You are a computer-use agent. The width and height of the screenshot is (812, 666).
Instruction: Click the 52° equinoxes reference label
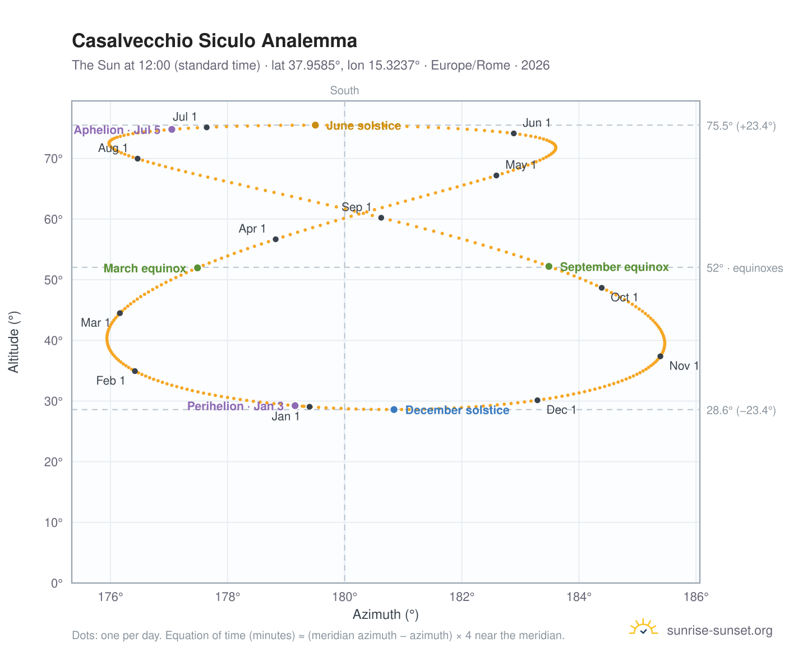[x=745, y=268]
